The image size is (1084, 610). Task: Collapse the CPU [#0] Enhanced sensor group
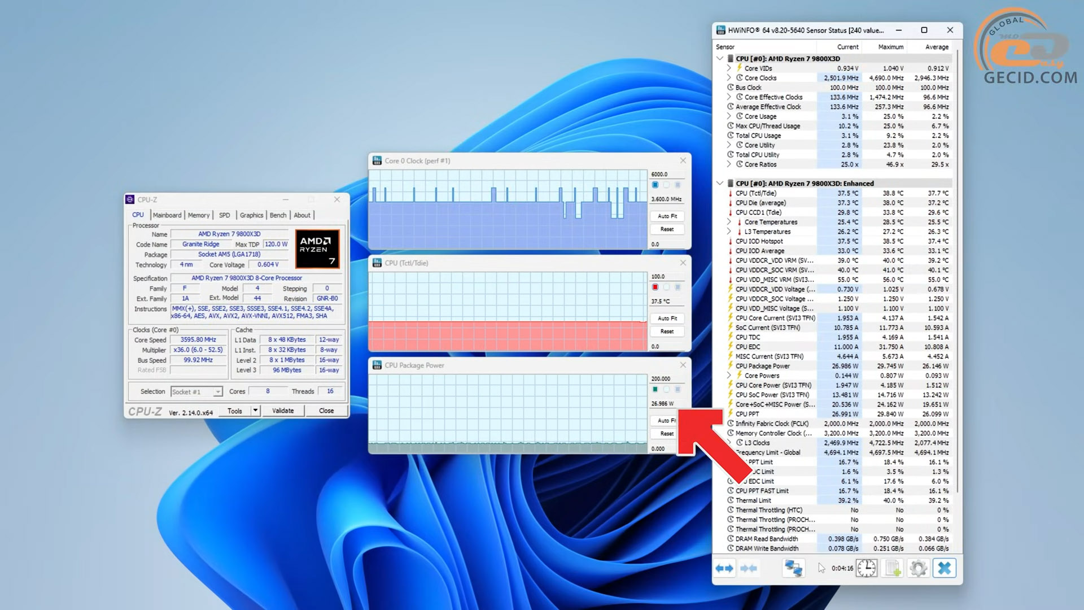(x=720, y=184)
